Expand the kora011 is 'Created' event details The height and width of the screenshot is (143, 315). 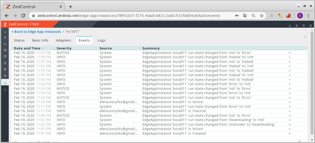tap(290, 134)
